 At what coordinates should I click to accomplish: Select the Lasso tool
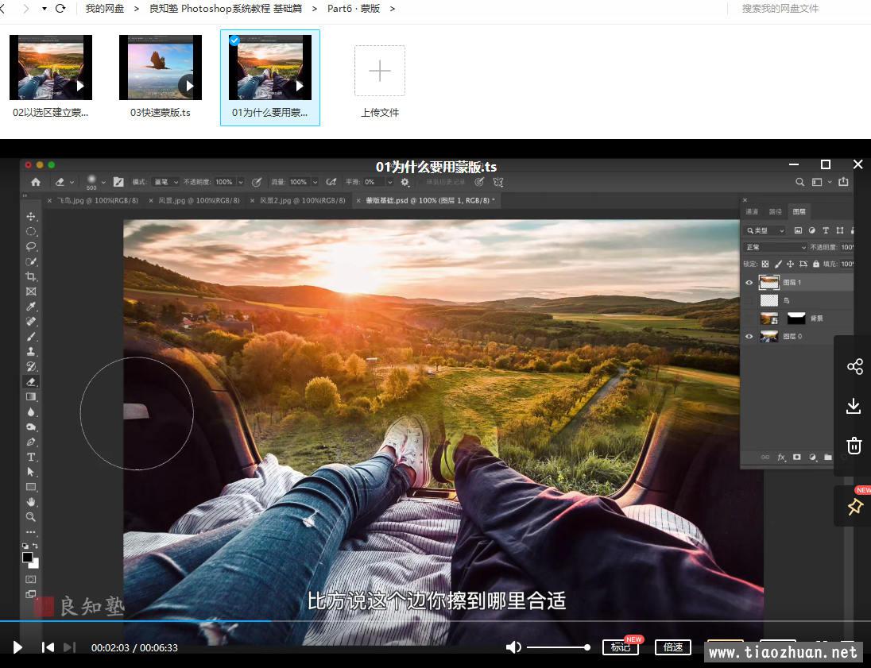coord(31,246)
